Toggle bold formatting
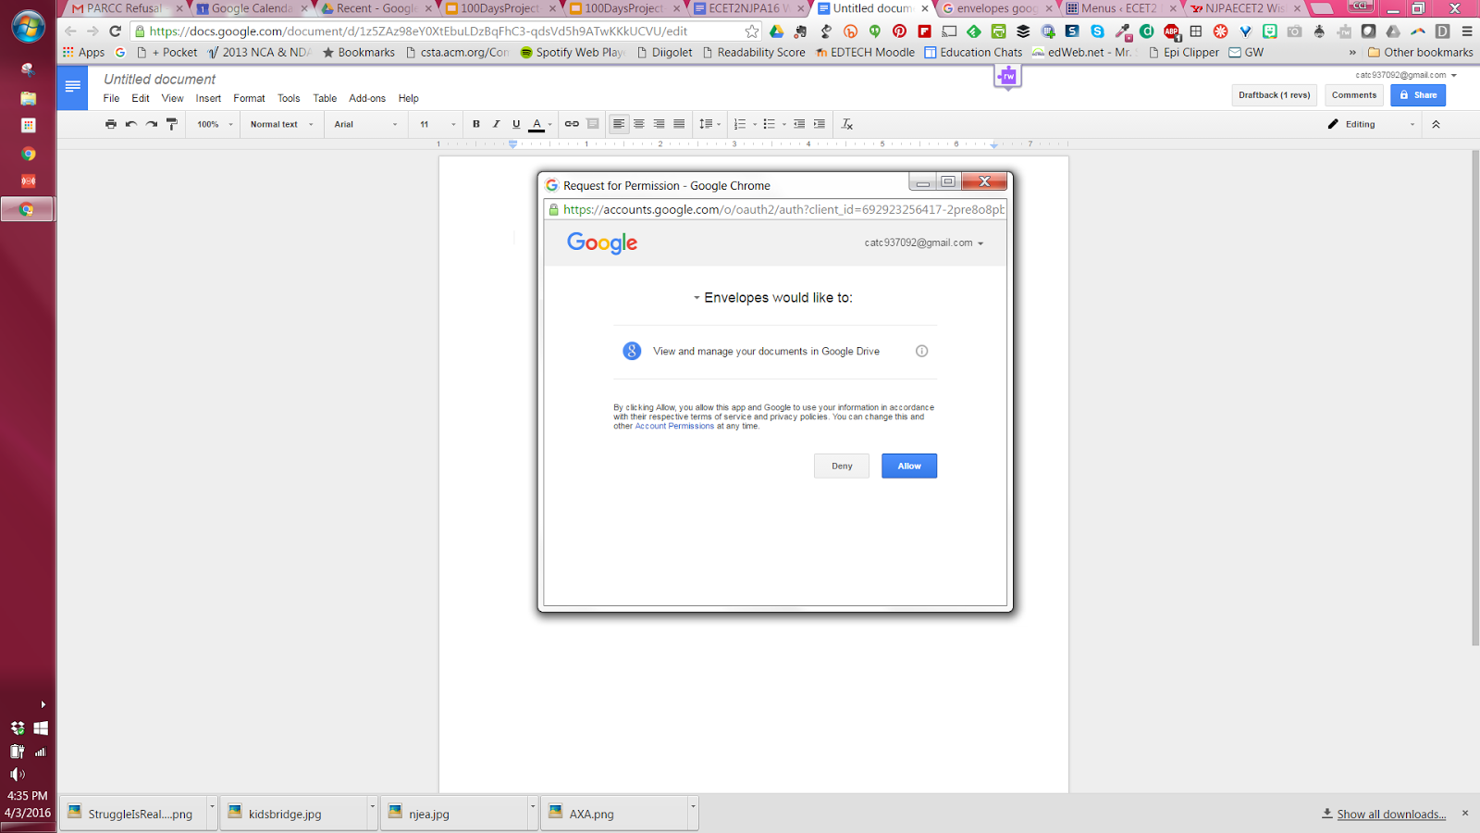This screenshot has width=1480, height=833. coord(476,124)
